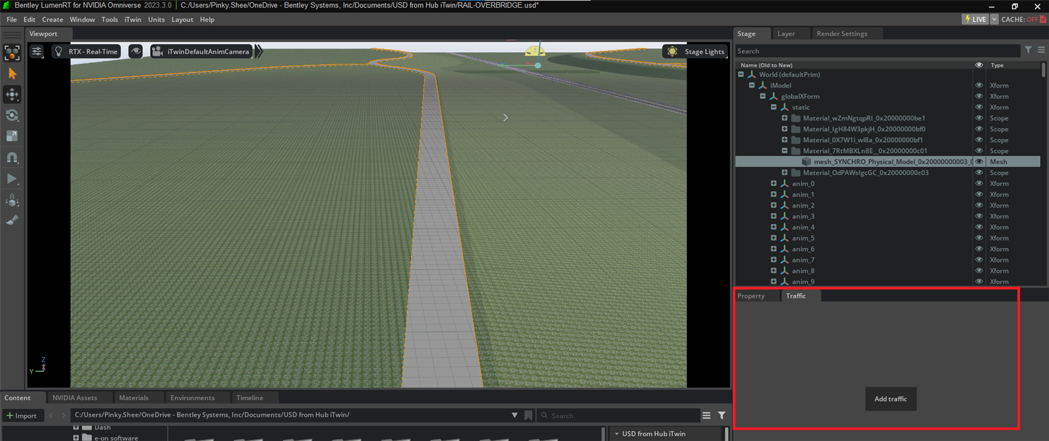Start simulation with the Play button
The height and width of the screenshot is (441, 1049).
12,179
